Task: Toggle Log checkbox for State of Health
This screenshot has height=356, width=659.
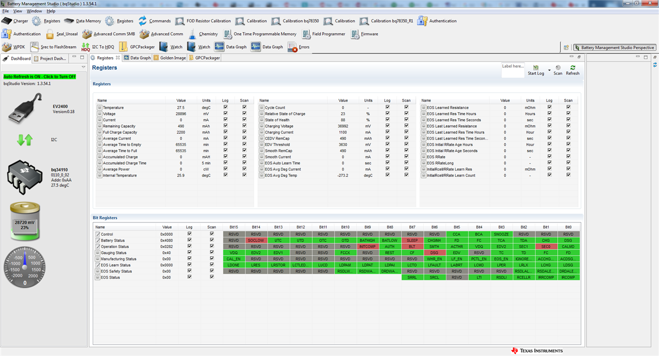Action: [x=387, y=120]
